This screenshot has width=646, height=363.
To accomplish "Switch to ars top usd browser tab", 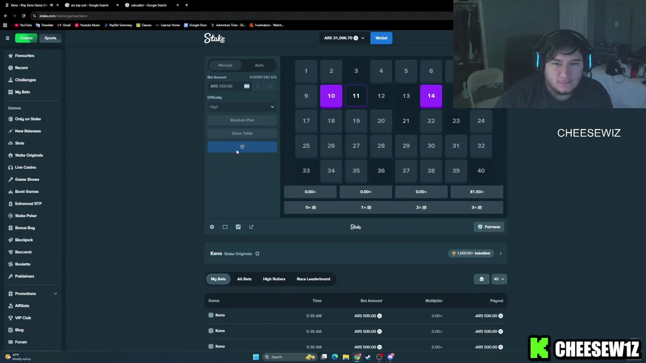I will click(89, 5).
